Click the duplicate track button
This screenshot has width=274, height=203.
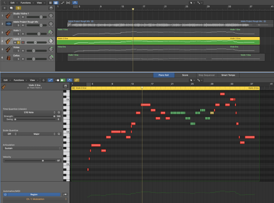pos(11,8)
